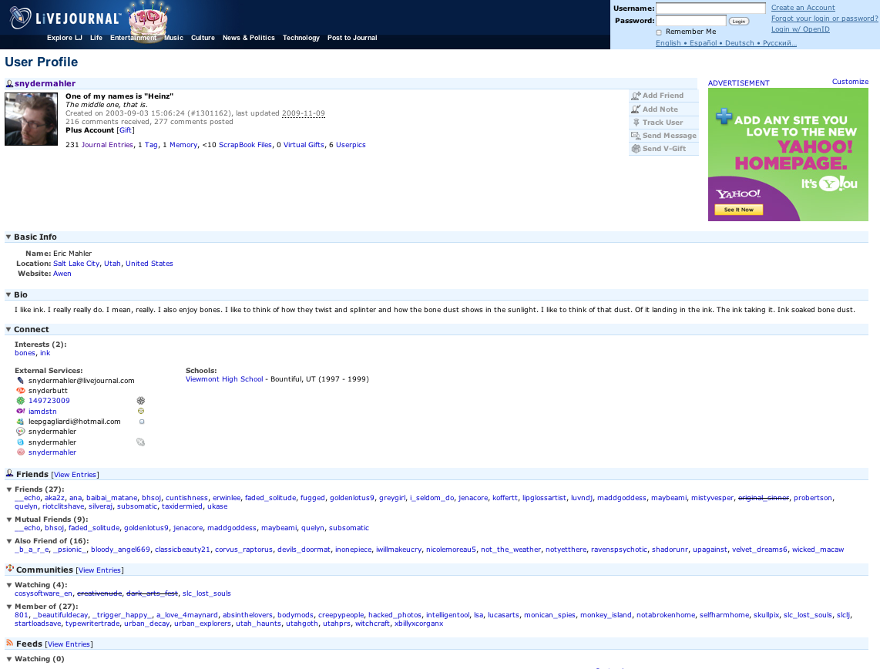880x669 pixels.
Task: Collapse the Connect section
Action: (x=8, y=329)
